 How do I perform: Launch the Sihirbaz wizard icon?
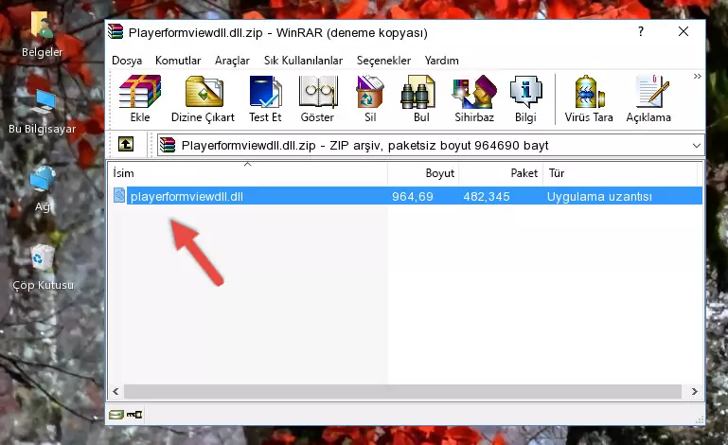click(474, 98)
